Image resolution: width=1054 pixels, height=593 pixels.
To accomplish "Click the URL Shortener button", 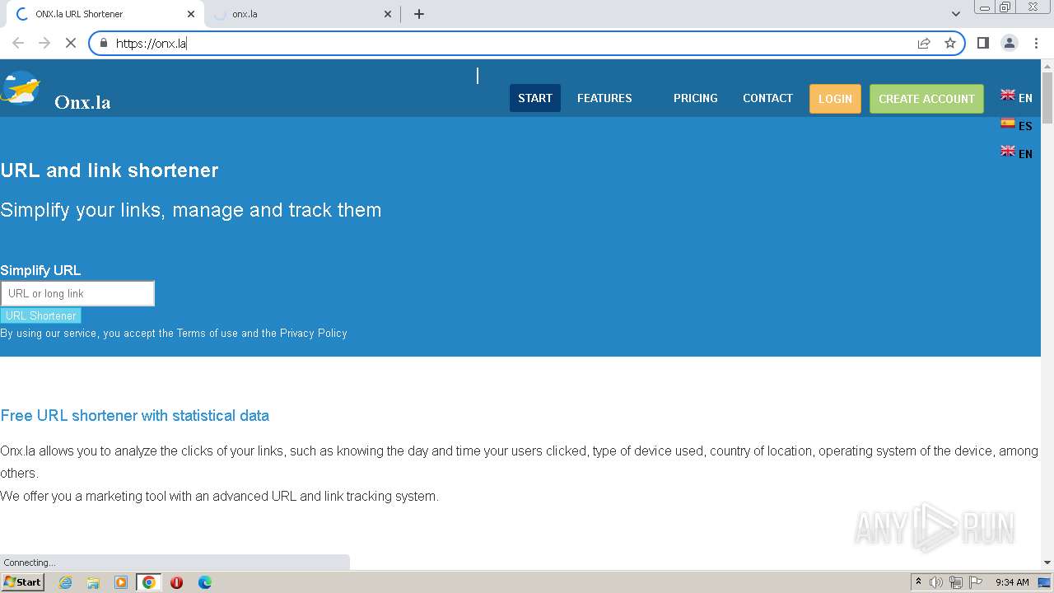I will point(40,315).
